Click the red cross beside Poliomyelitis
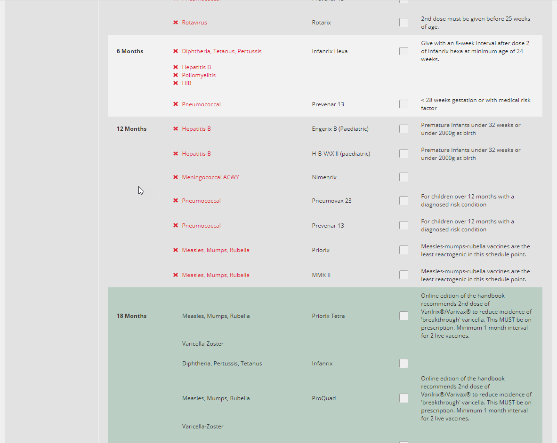 (176, 75)
